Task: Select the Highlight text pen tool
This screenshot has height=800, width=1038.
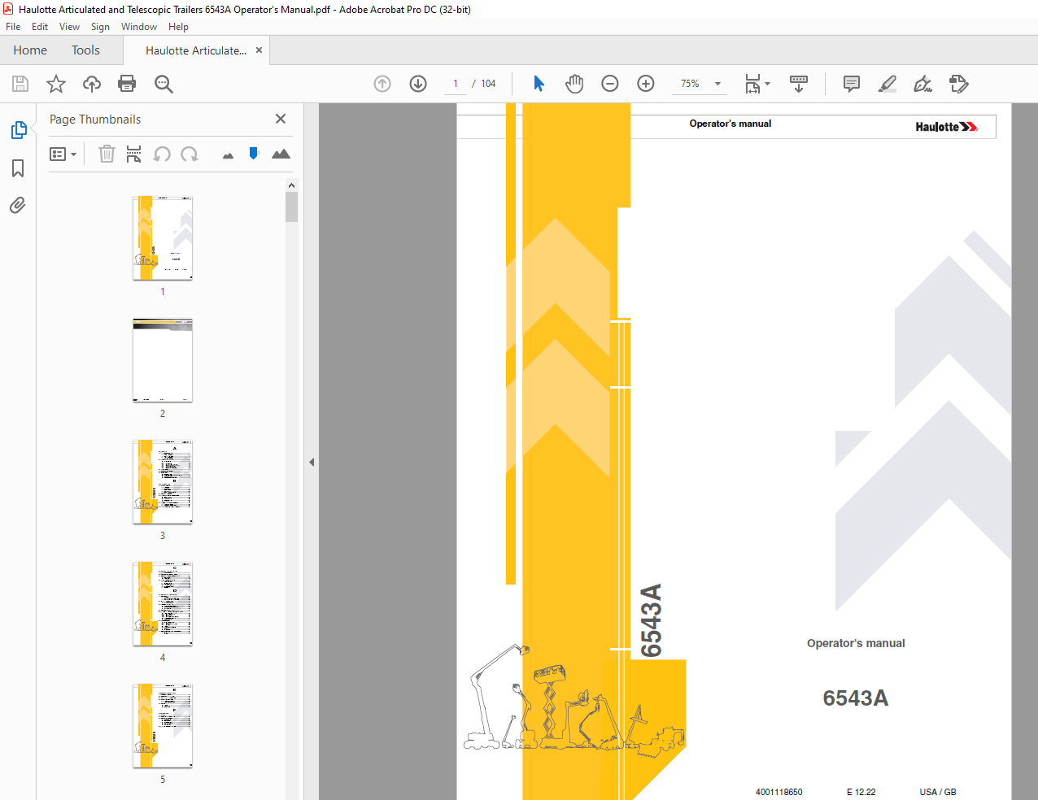Action: 888,84
